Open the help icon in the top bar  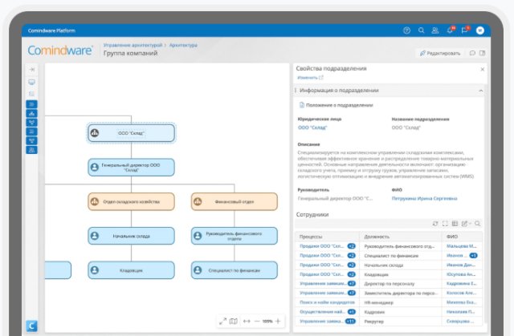click(x=406, y=30)
